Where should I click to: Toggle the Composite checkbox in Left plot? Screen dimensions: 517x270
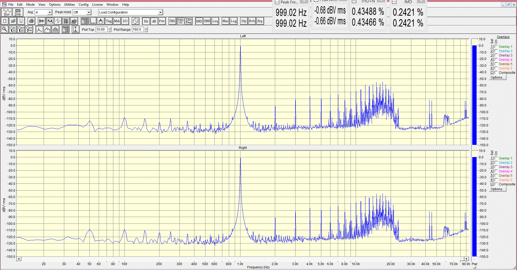click(496, 72)
